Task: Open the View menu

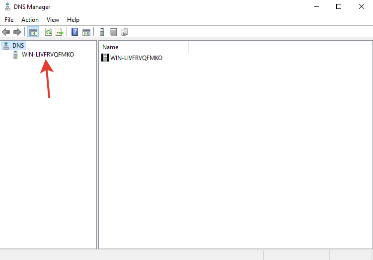Action: click(x=53, y=20)
